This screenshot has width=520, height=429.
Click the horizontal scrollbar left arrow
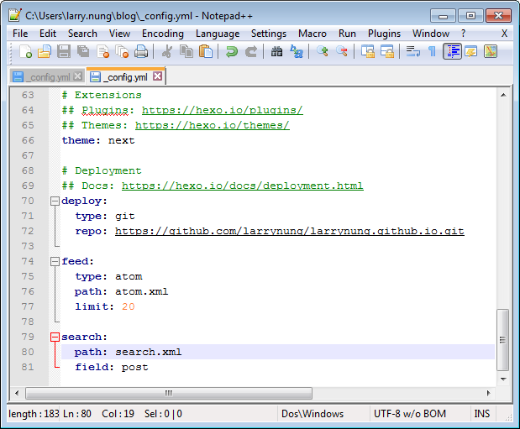[x=17, y=393]
